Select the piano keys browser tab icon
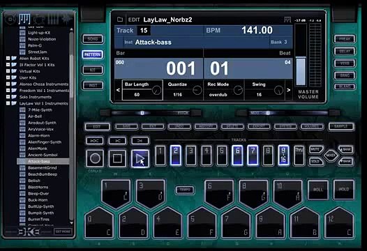 [24, 19]
